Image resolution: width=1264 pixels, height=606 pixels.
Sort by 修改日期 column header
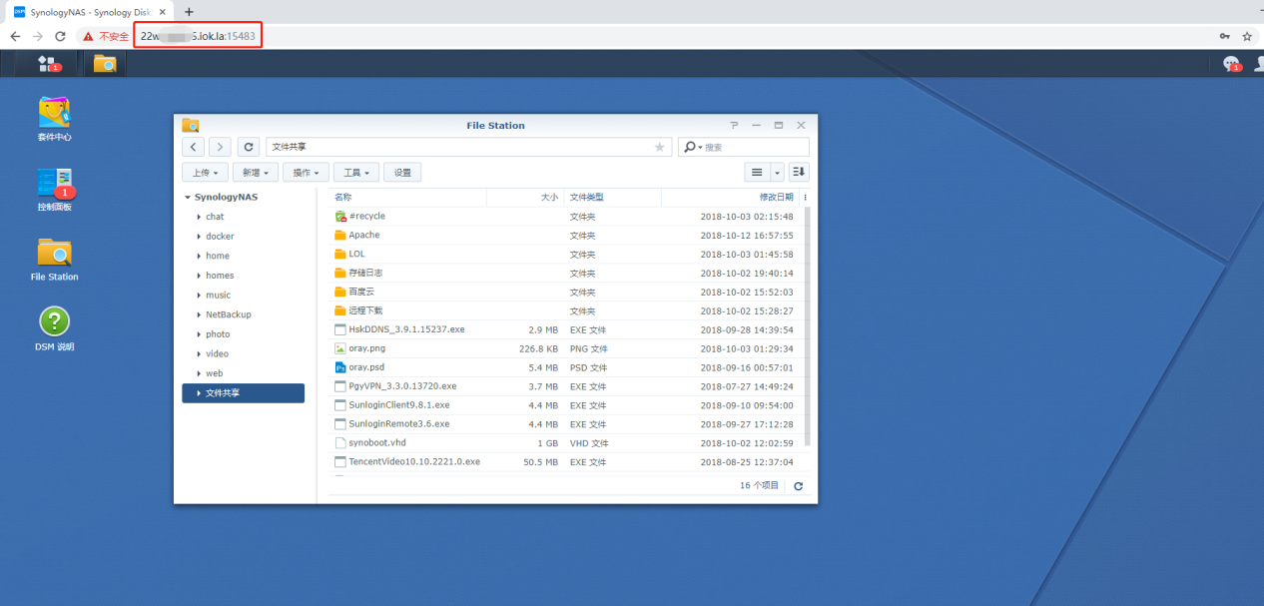(x=731, y=198)
